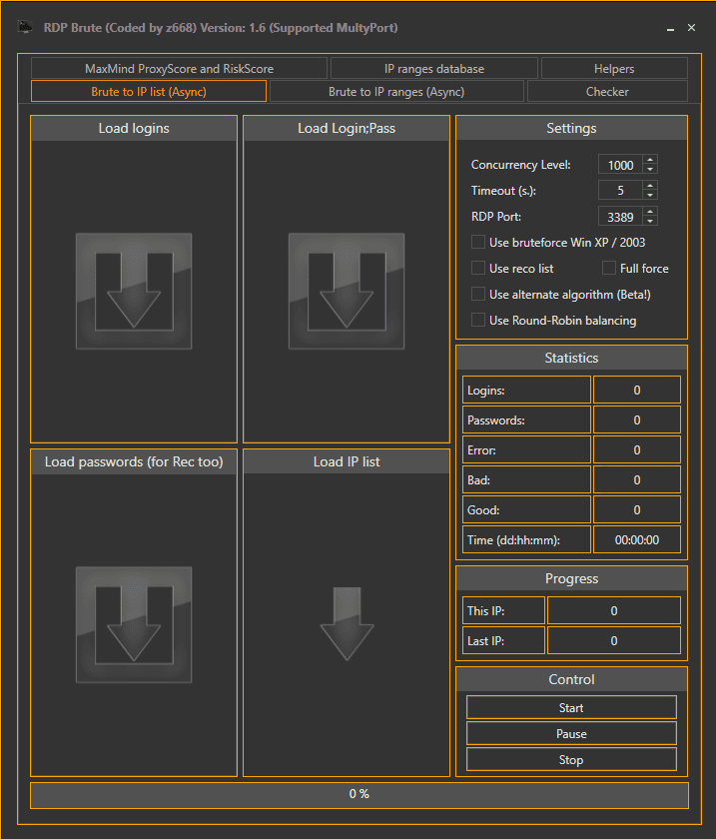Screen dimensions: 716x839
Task: Select MaxMind ProxyScore and RiskScore tab
Action: point(179,69)
